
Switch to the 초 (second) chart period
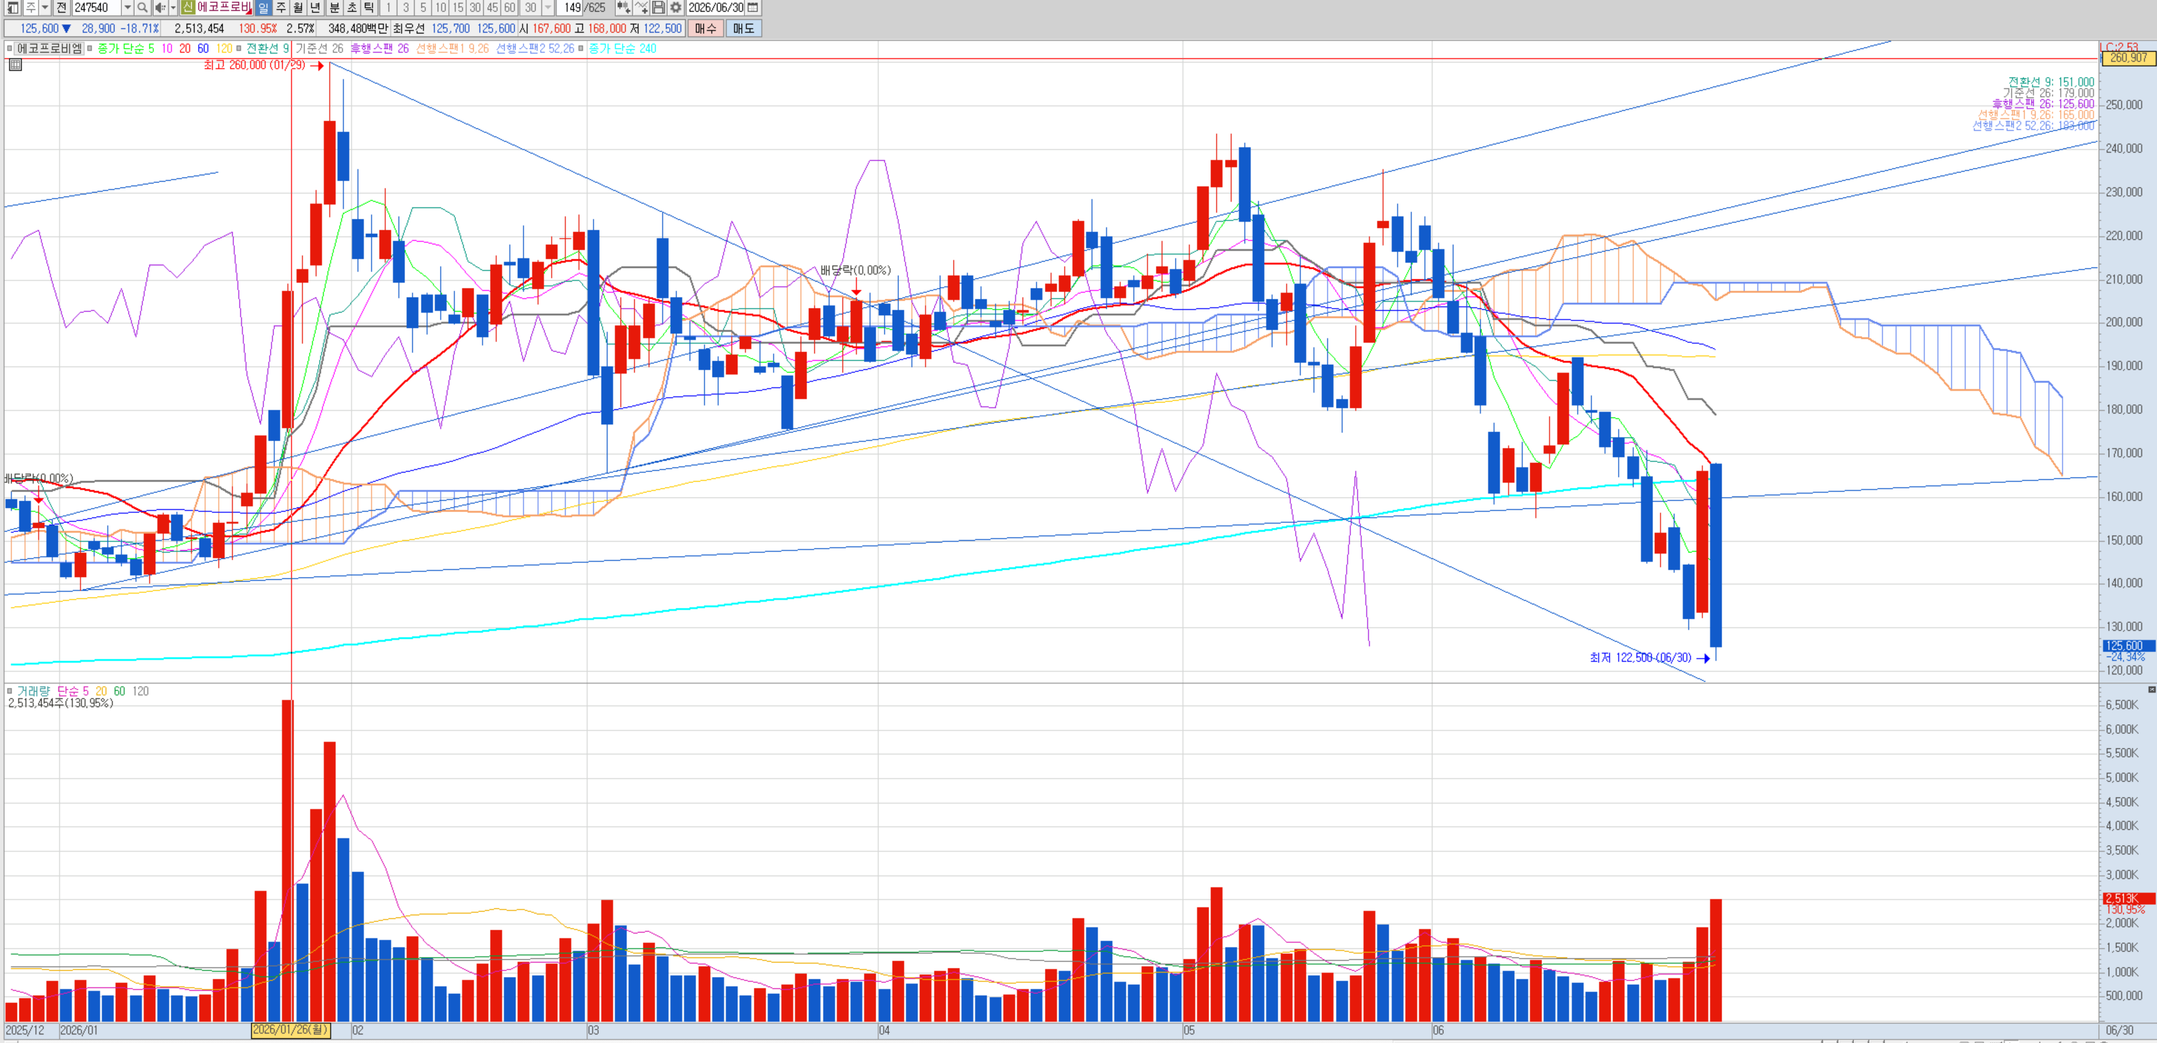pyautogui.click(x=352, y=7)
